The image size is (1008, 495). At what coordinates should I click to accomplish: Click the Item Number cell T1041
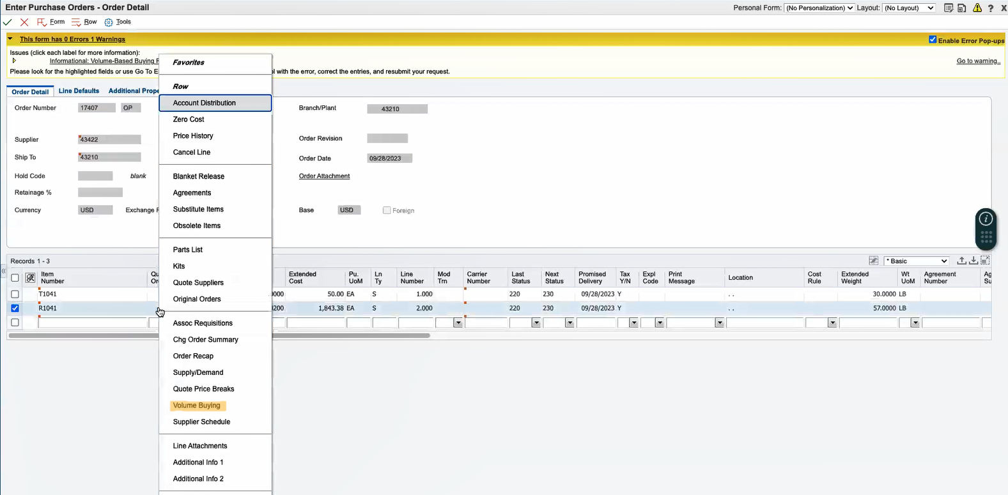pos(93,294)
